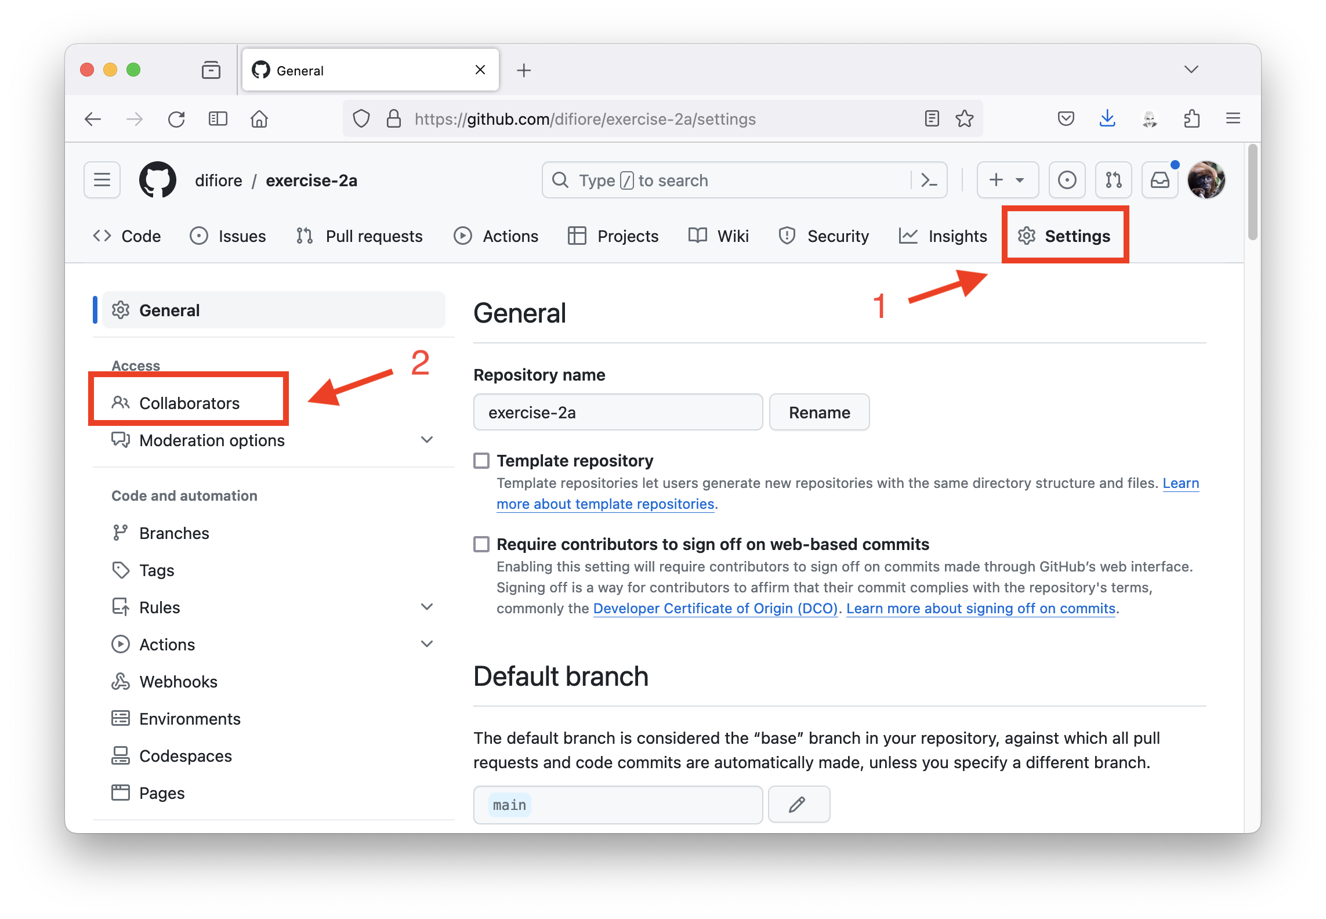Click the repository name text field
The width and height of the screenshot is (1326, 919).
point(618,413)
